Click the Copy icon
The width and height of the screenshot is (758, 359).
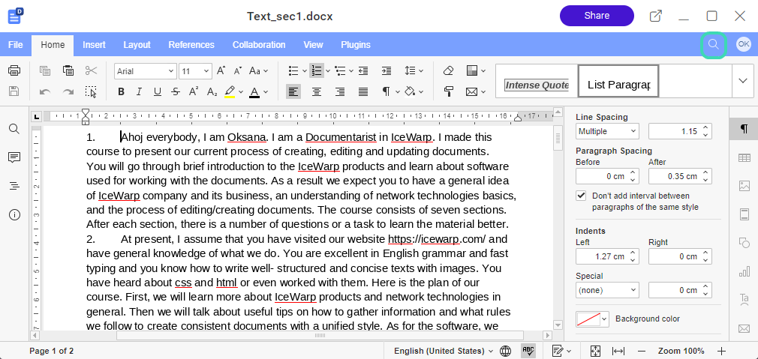coord(45,71)
